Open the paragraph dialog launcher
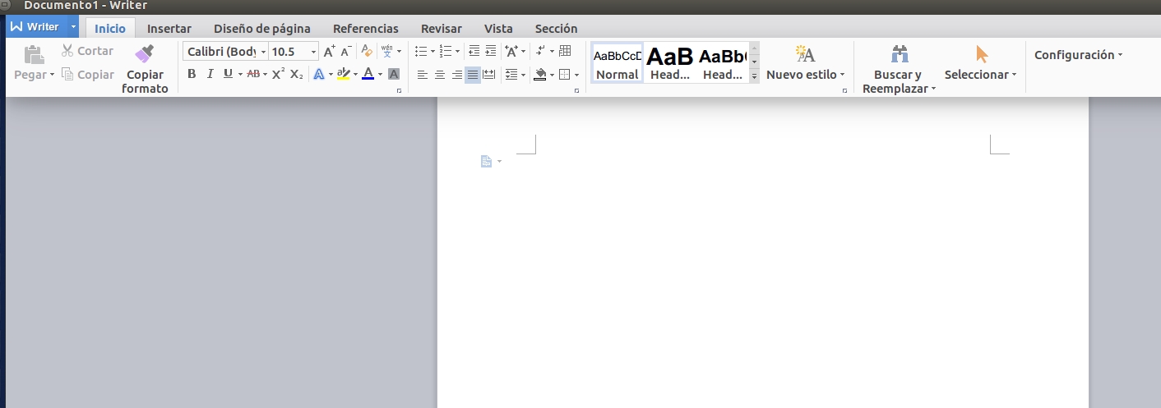The image size is (1161, 408). [577, 92]
